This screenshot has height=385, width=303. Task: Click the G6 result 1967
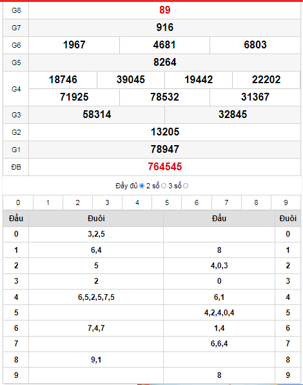tap(74, 45)
